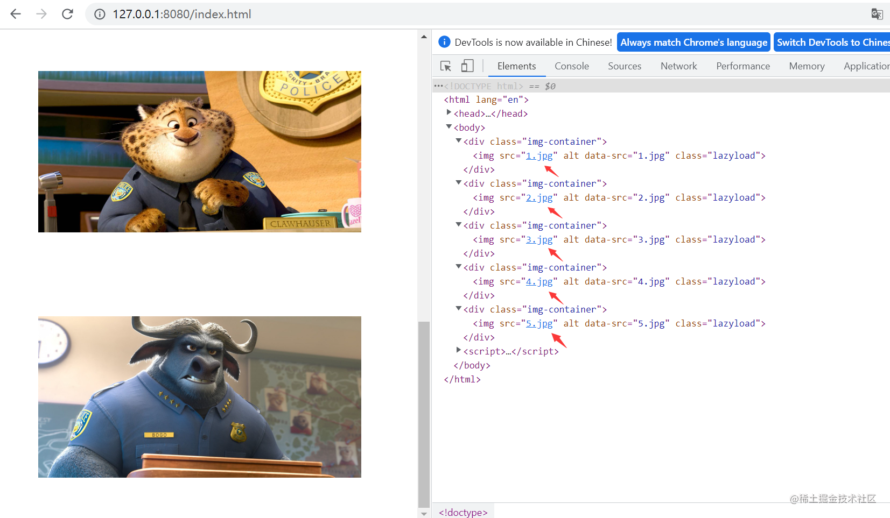Click data-src="1.jpg" attribute

[627, 155]
